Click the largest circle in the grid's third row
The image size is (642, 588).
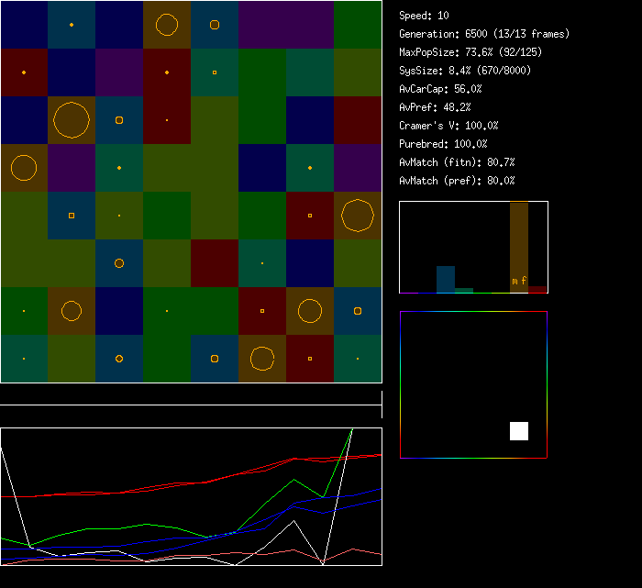72,120
